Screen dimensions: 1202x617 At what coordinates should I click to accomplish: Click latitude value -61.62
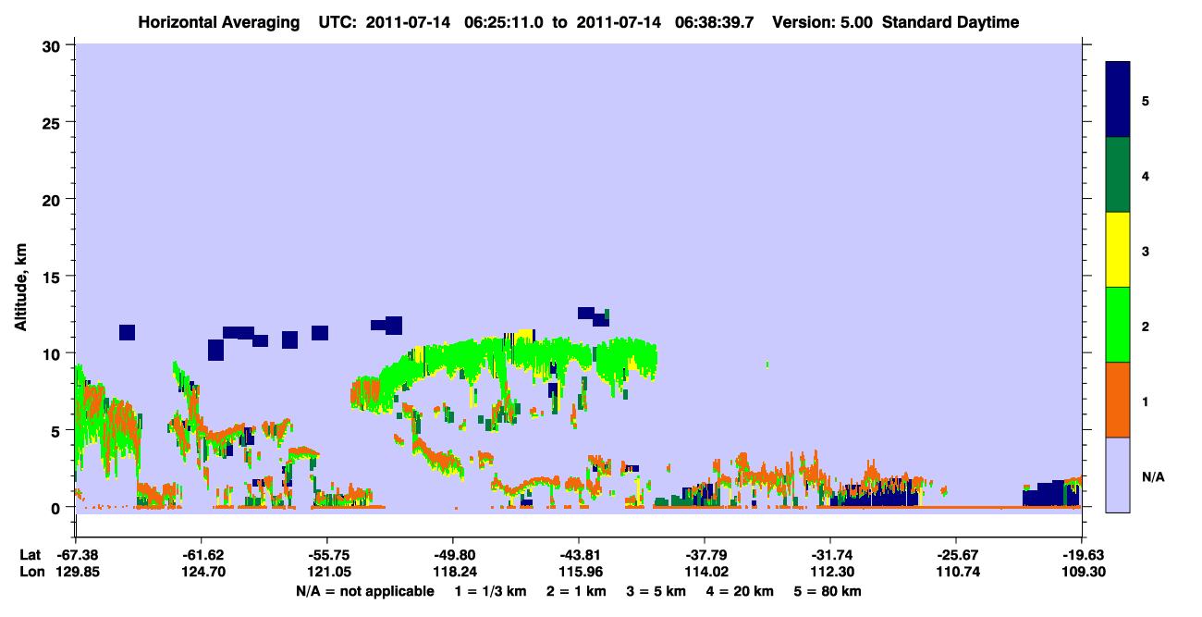[x=202, y=555]
